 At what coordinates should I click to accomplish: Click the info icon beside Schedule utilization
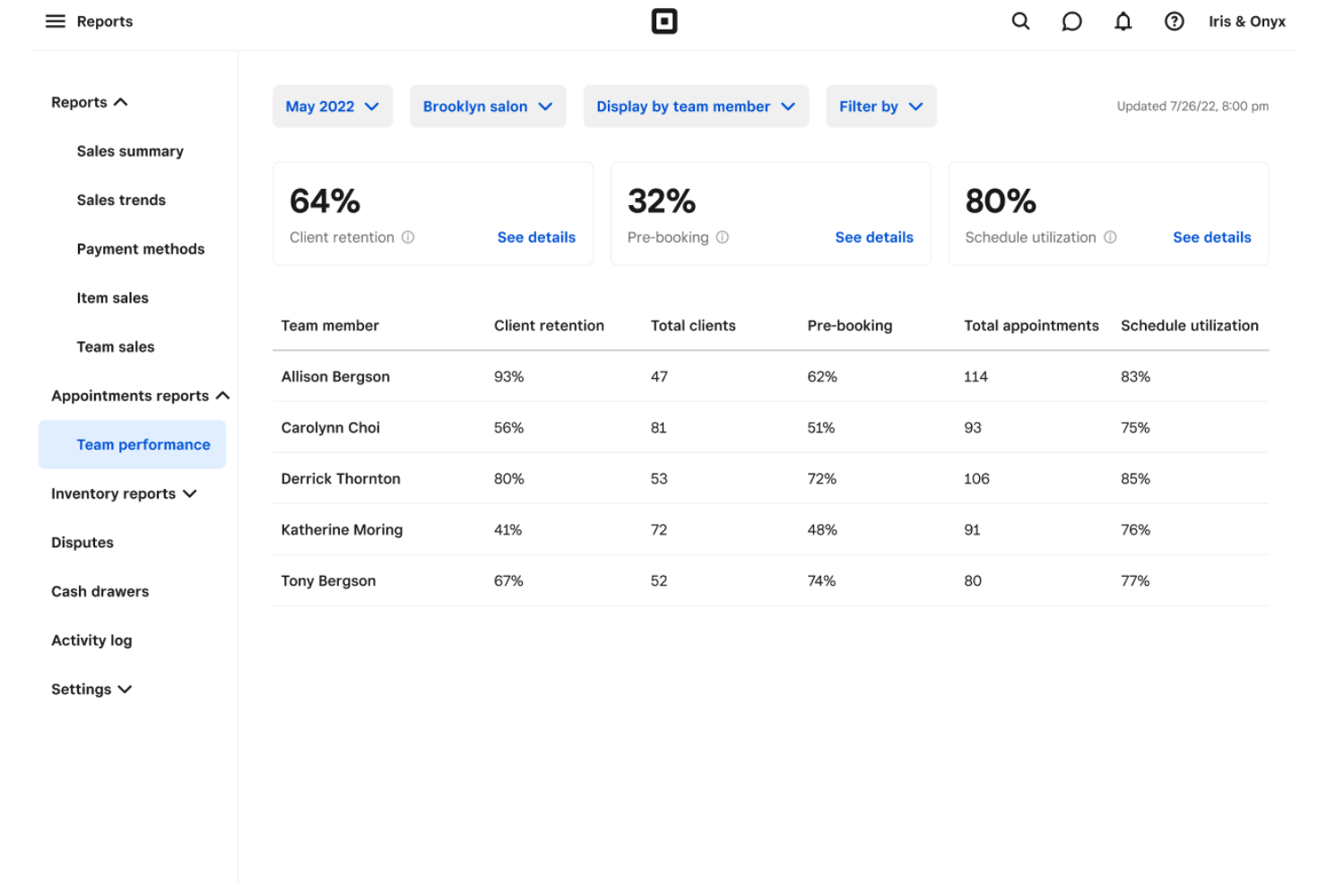pyautogui.click(x=1112, y=237)
